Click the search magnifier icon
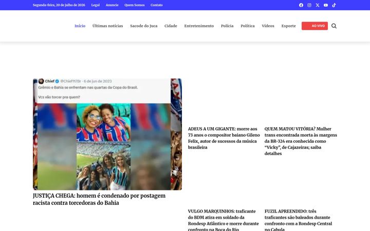Image resolution: width=370 pixels, height=231 pixels. click(x=334, y=26)
